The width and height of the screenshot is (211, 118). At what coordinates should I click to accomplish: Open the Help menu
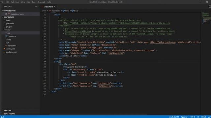coord(49,2)
